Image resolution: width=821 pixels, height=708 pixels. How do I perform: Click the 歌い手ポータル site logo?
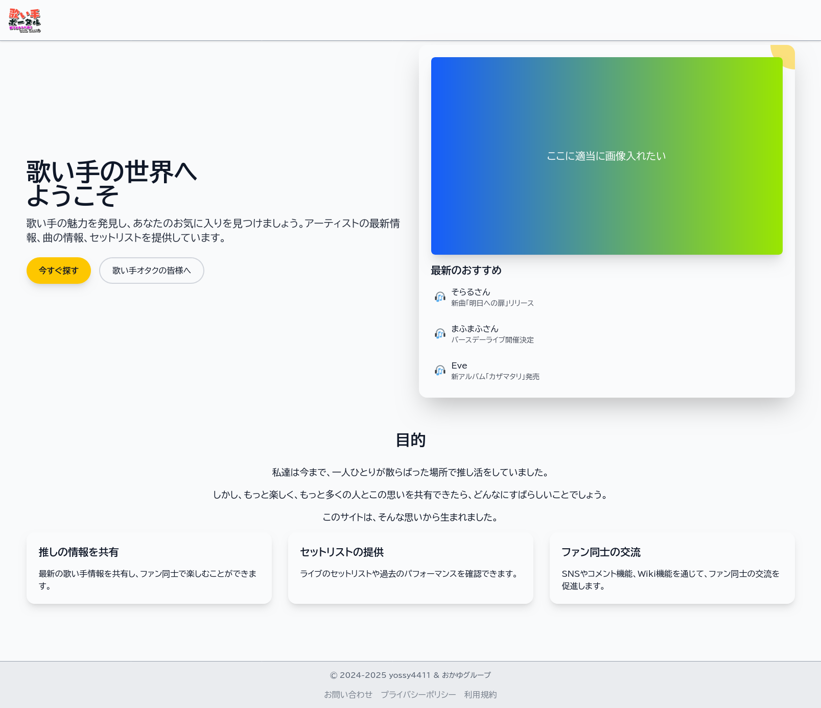tap(25, 20)
